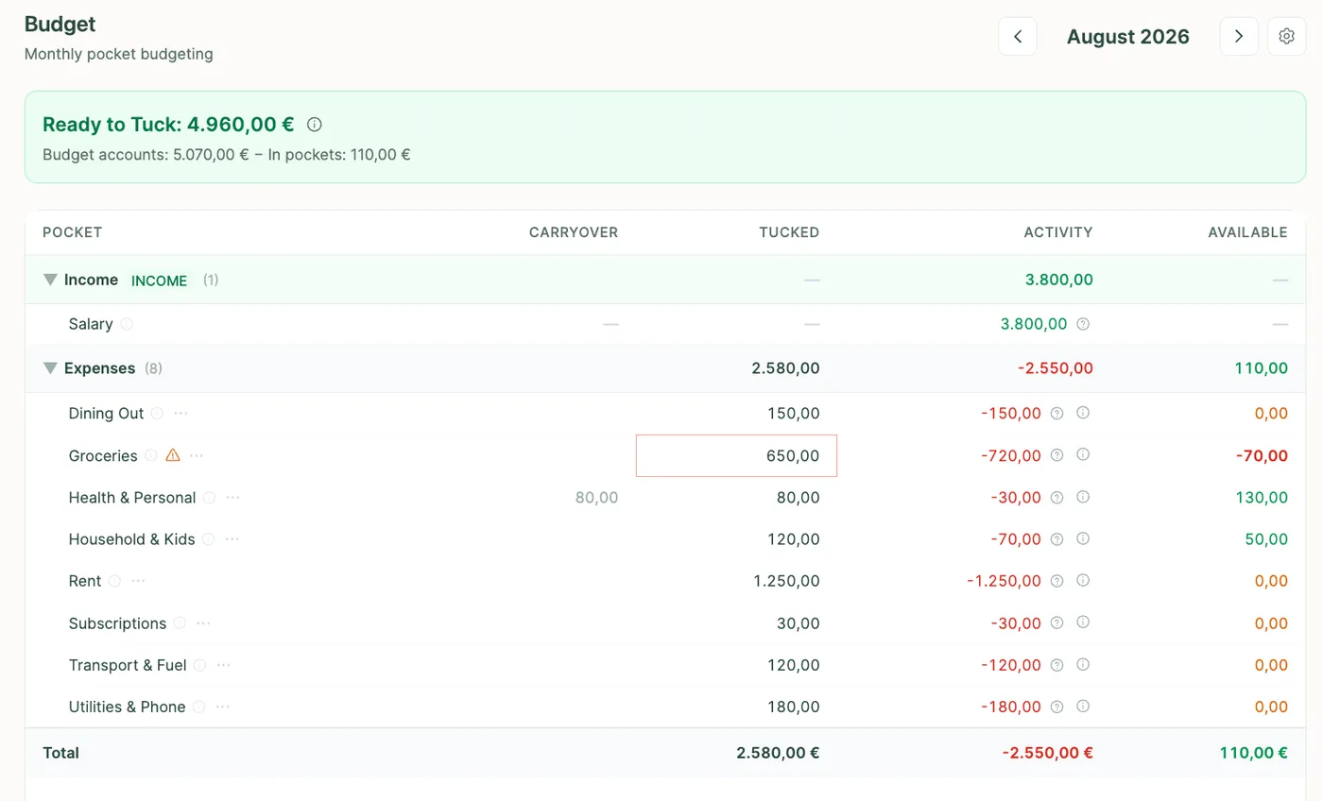Click the Subscriptions pocket name
1323x801 pixels.
coord(117,623)
